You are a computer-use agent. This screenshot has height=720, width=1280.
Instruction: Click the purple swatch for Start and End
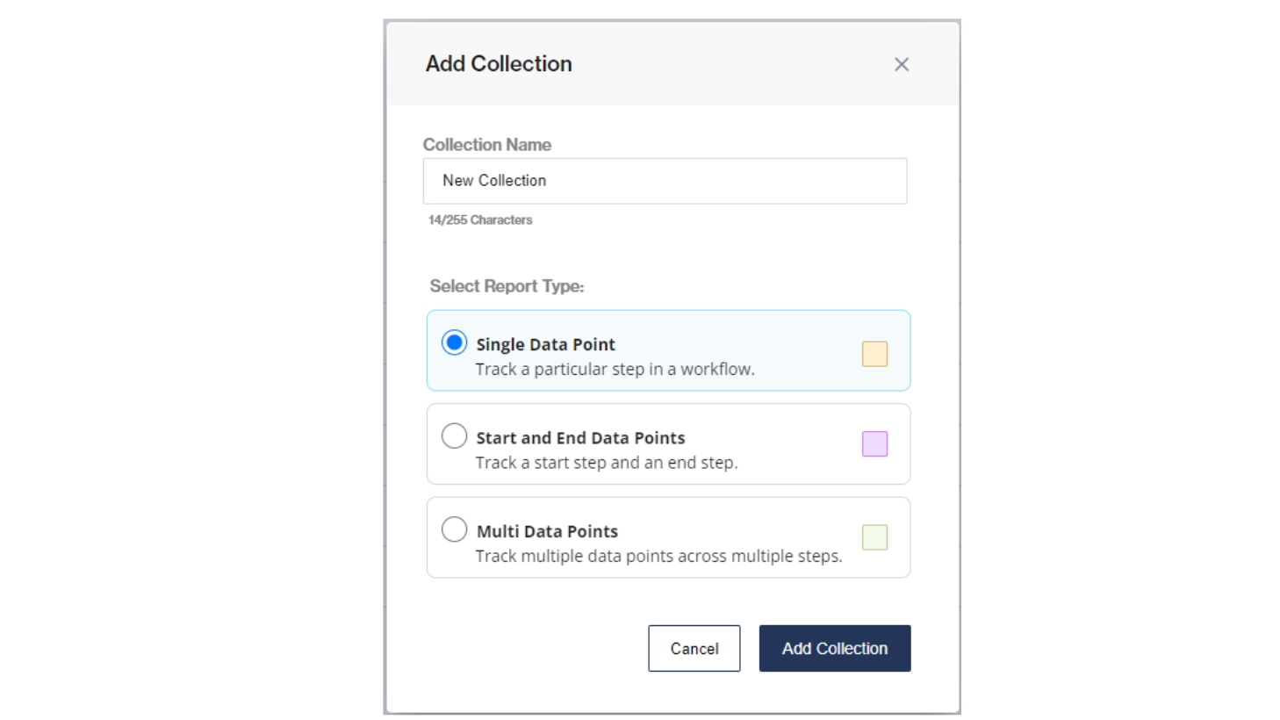pyautogui.click(x=874, y=444)
